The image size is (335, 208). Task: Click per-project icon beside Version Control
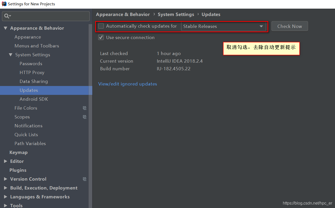point(85,179)
